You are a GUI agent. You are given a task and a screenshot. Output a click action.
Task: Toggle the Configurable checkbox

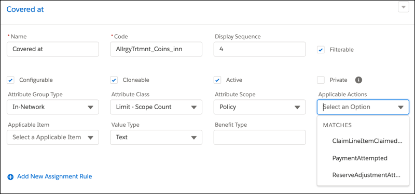pyautogui.click(x=10, y=80)
